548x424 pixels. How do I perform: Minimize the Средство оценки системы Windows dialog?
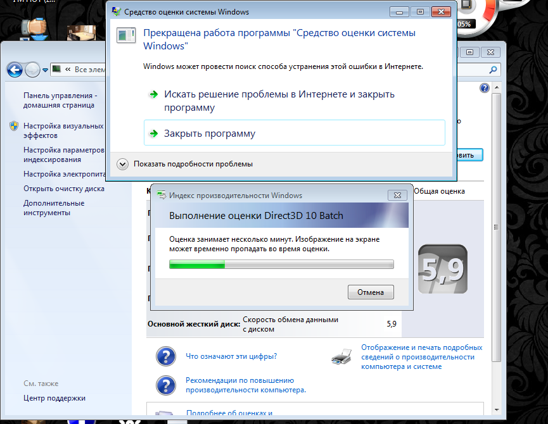(x=400, y=12)
